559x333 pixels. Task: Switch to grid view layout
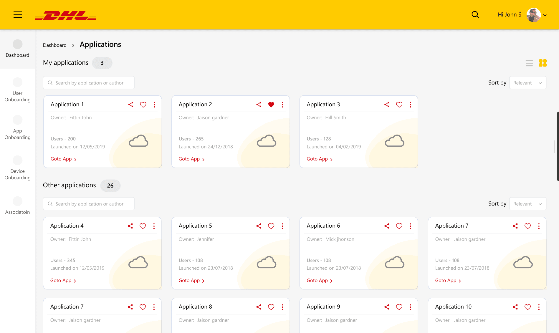[543, 63]
